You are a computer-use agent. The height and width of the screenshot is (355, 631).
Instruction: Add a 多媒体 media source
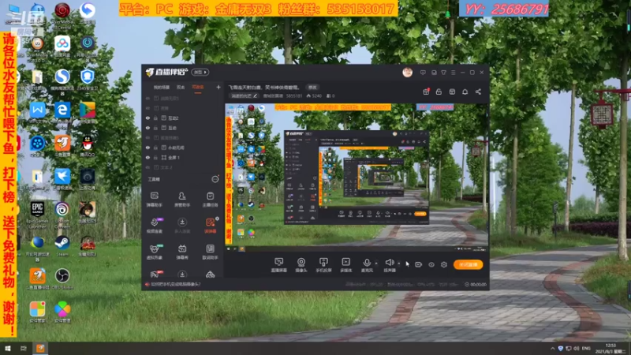click(x=345, y=265)
